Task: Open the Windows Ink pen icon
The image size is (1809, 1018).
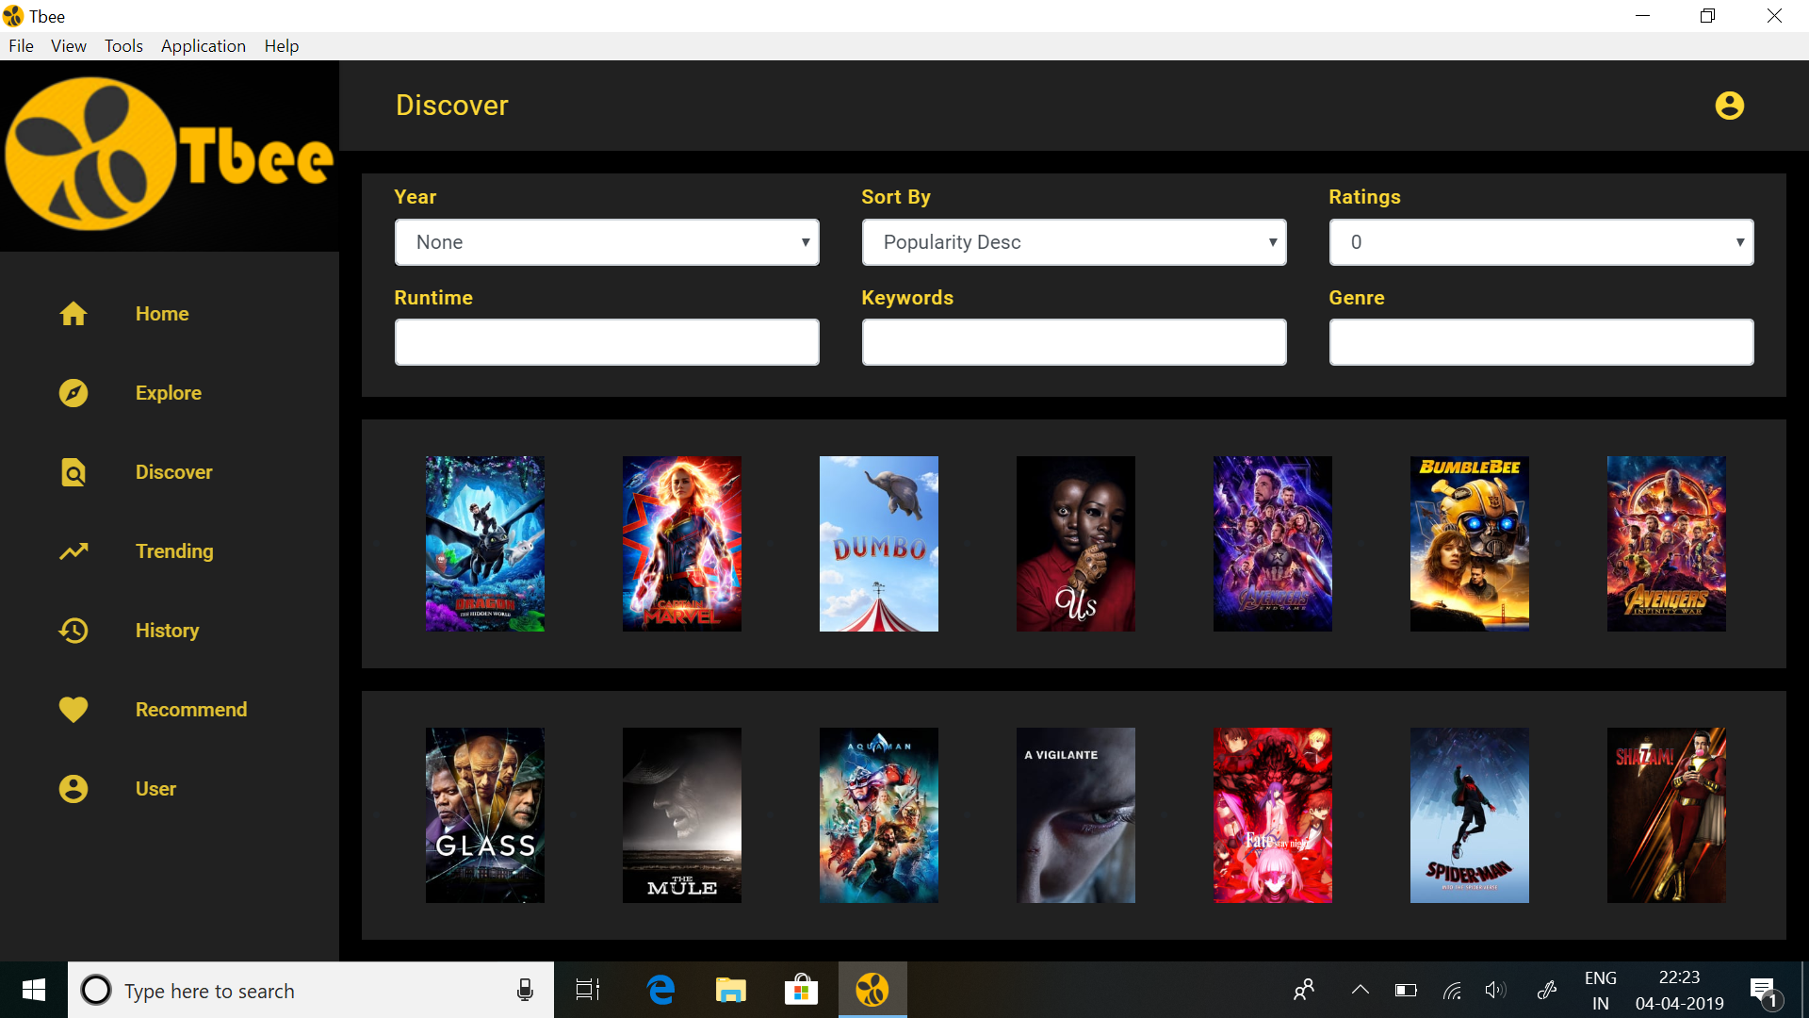Action: 1546,990
